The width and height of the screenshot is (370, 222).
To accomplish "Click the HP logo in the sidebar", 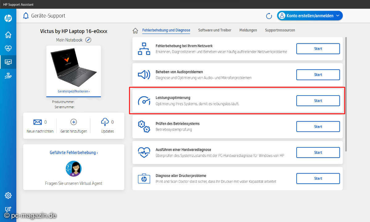I will coord(8,18).
